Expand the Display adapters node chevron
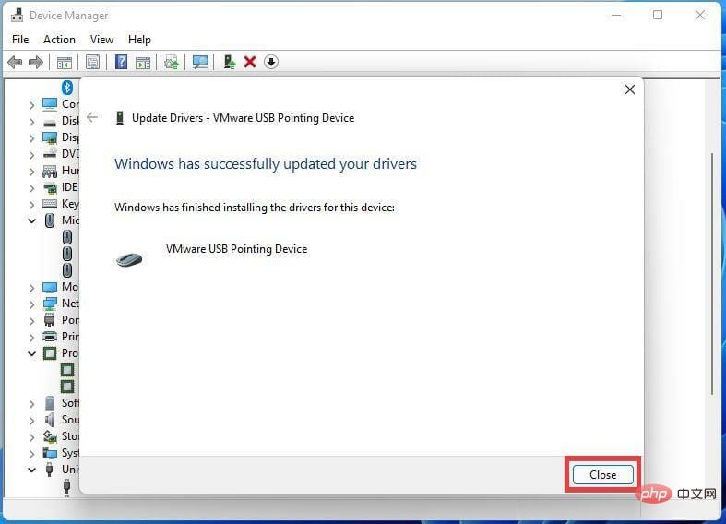 pyautogui.click(x=31, y=138)
